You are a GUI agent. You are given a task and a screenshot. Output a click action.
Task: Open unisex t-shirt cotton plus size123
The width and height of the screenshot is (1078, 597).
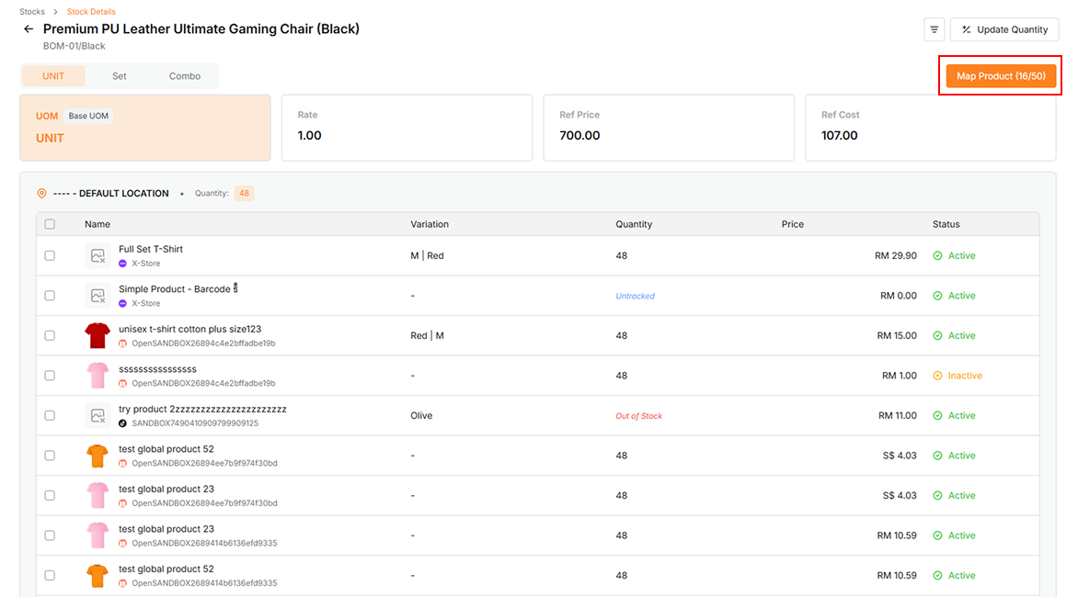click(x=189, y=330)
